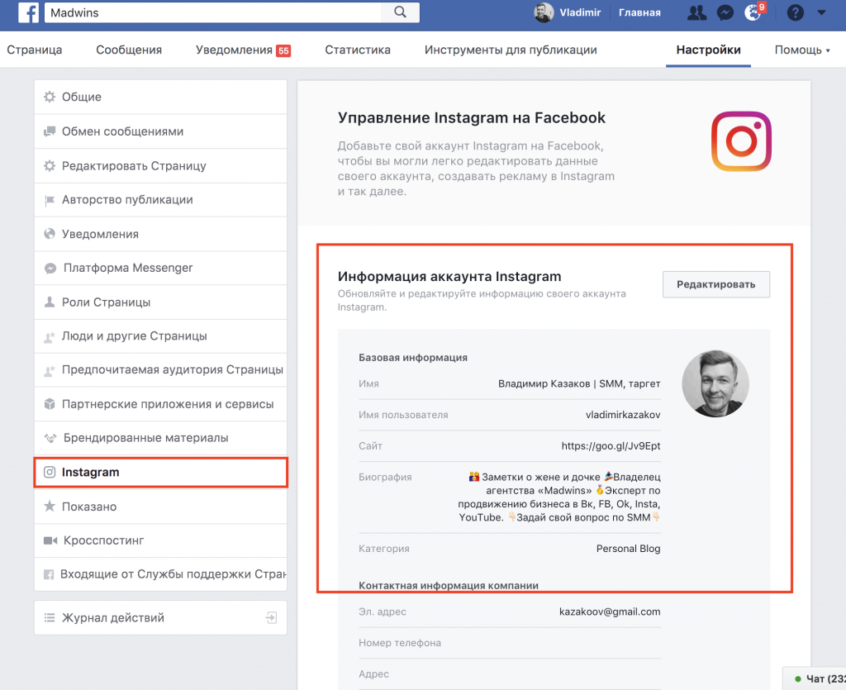Click gear icon next to Общие
This screenshot has width=846, height=690.
pos(50,97)
